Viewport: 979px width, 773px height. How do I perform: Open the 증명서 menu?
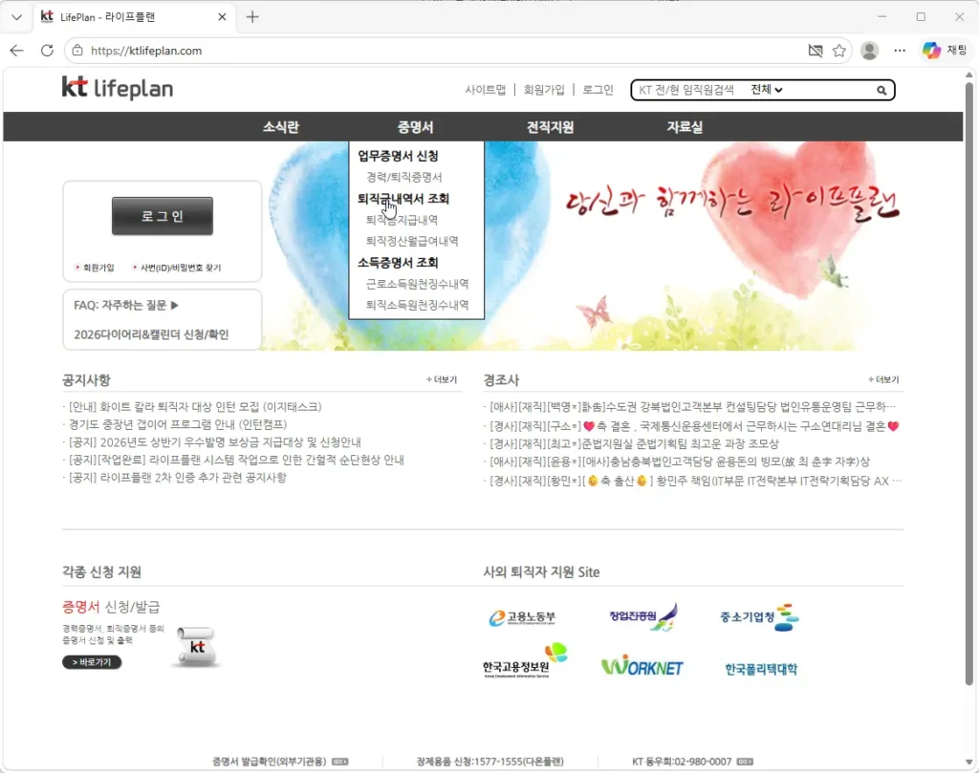click(415, 127)
